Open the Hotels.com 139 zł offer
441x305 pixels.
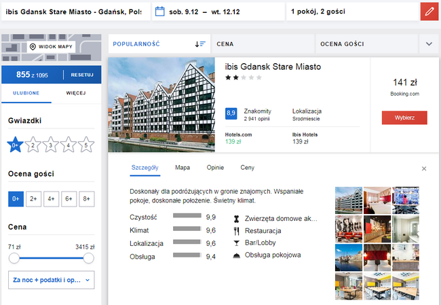click(239, 139)
